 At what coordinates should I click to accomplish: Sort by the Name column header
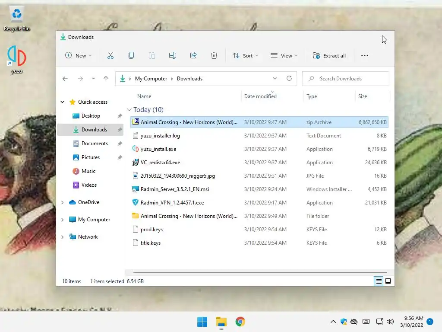point(144,96)
